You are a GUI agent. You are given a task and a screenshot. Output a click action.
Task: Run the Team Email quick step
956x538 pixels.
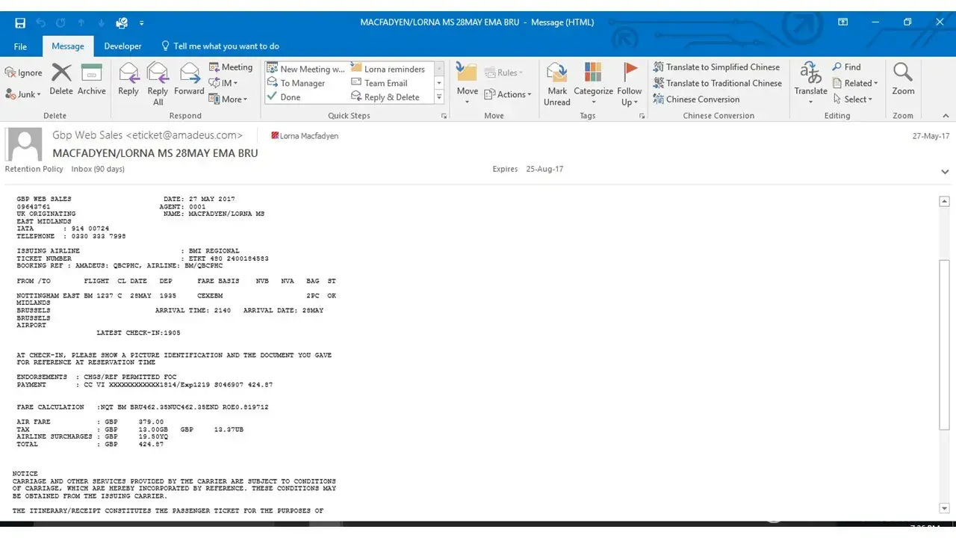point(379,83)
